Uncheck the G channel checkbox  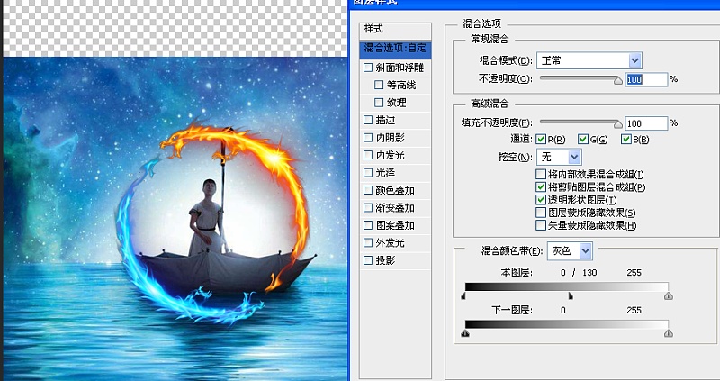[x=583, y=140]
